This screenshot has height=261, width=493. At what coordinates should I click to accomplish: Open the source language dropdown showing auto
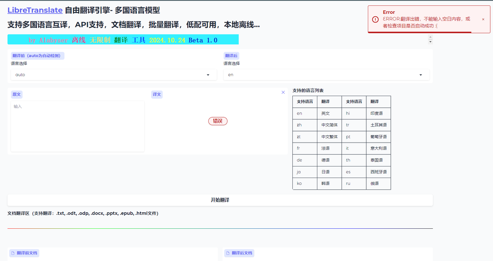pos(114,75)
